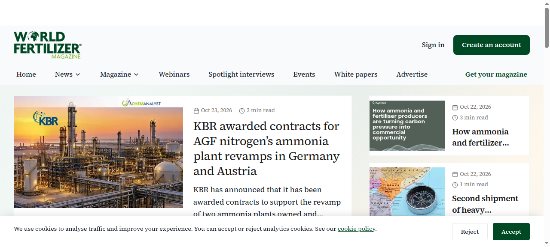
Task: Open the White papers section
Action: (x=356, y=74)
